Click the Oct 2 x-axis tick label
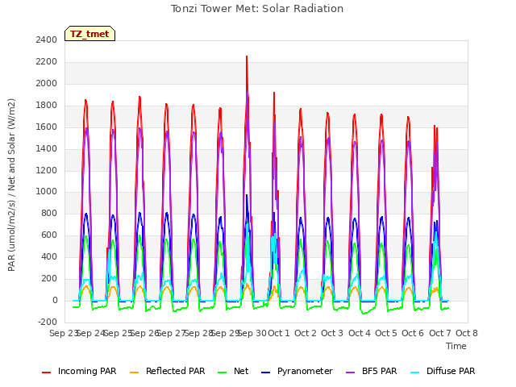The image size is (516, 387). coord(306,333)
